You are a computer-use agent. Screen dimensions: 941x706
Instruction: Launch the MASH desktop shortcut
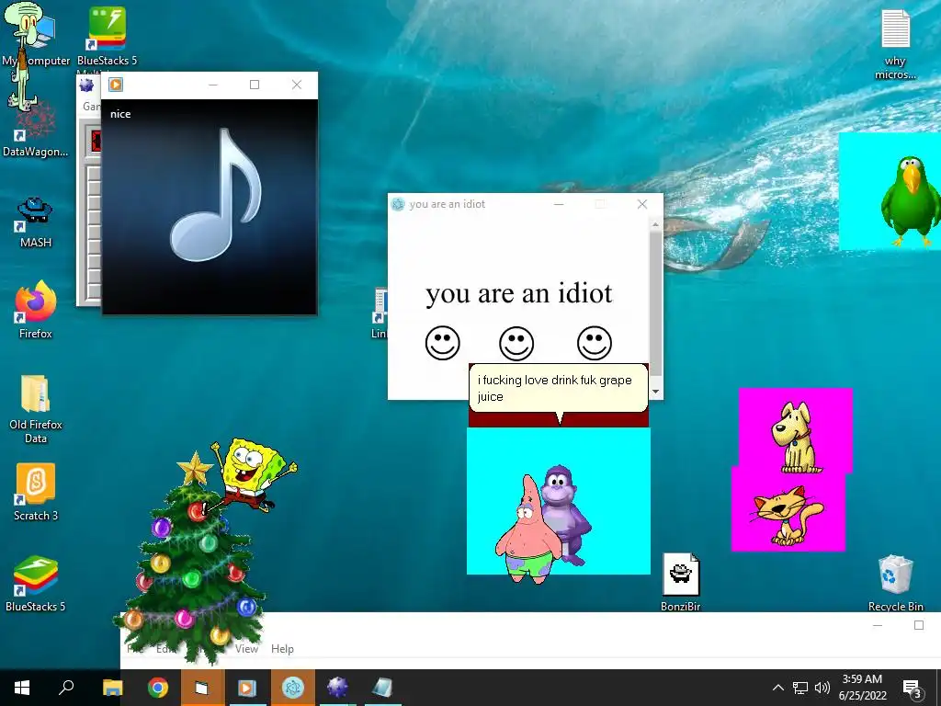pyautogui.click(x=36, y=222)
